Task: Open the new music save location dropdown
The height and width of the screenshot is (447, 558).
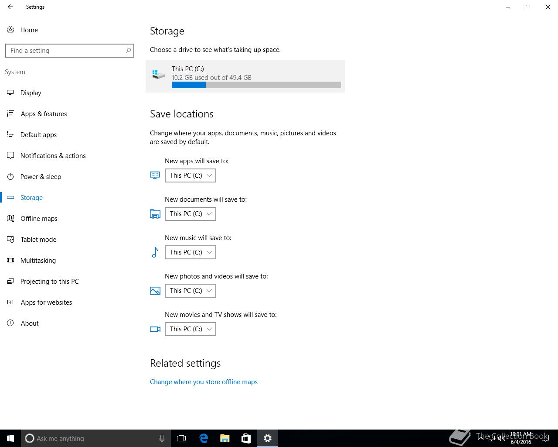Action: pyautogui.click(x=191, y=252)
